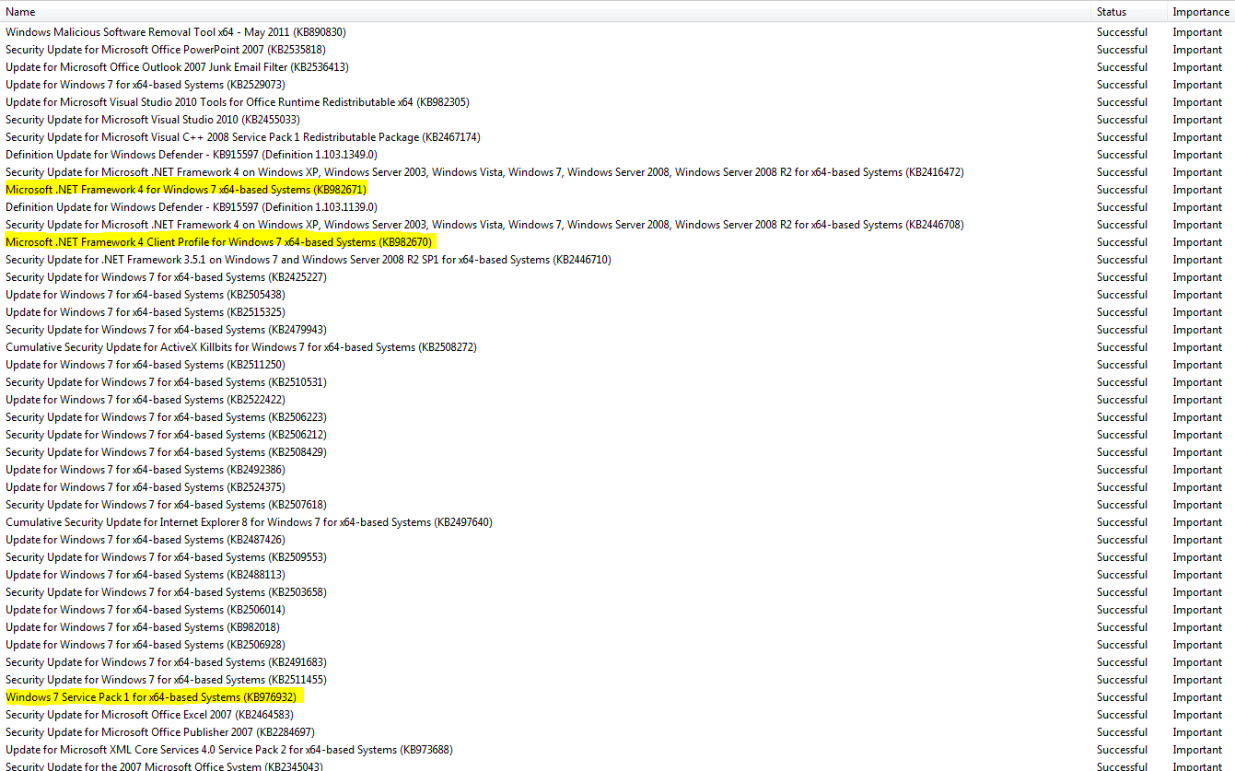Click Outlook 2007 Junk Email Filter update

[177, 67]
